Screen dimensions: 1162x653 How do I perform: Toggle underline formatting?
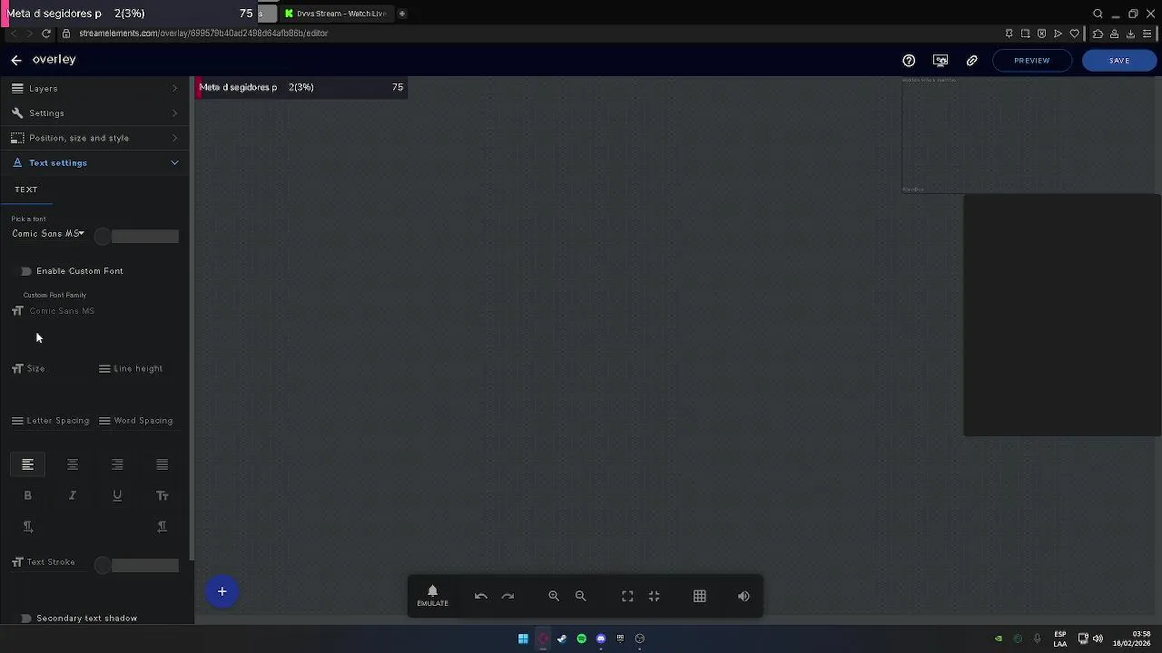pyautogui.click(x=117, y=496)
